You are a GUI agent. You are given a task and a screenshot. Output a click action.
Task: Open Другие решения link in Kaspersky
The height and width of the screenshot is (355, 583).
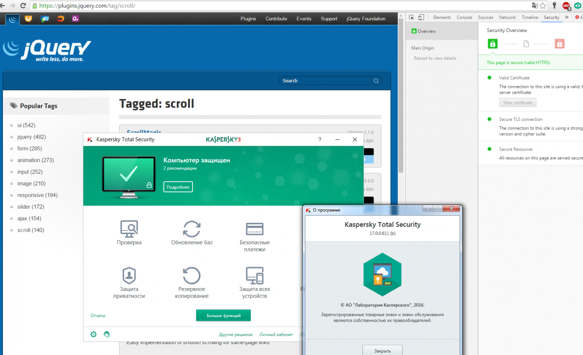pos(236,335)
